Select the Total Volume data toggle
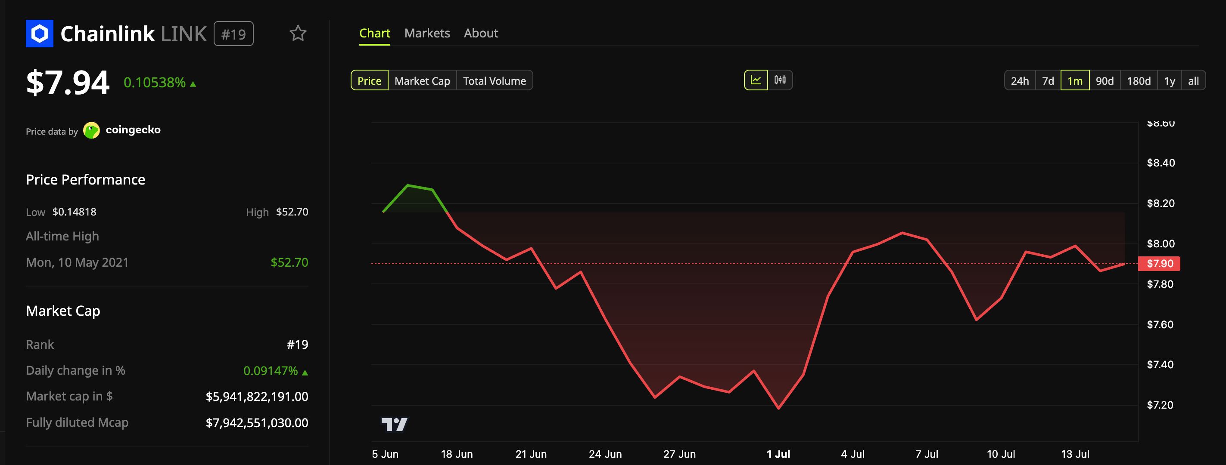Viewport: 1226px width, 465px height. (x=495, y=81)
